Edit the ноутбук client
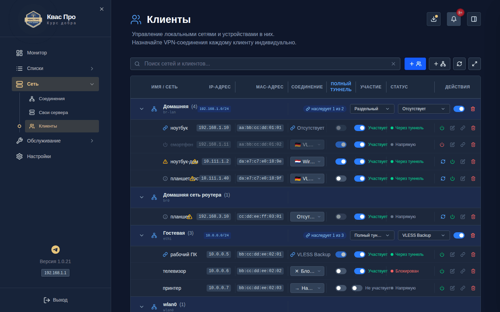Image resolution: width=500 pixels, height=312 pixels. click(x=452, y=128)
